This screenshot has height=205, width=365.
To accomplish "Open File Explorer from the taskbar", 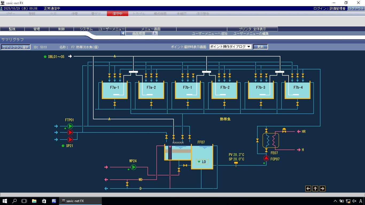I will [x=34, y=201].
